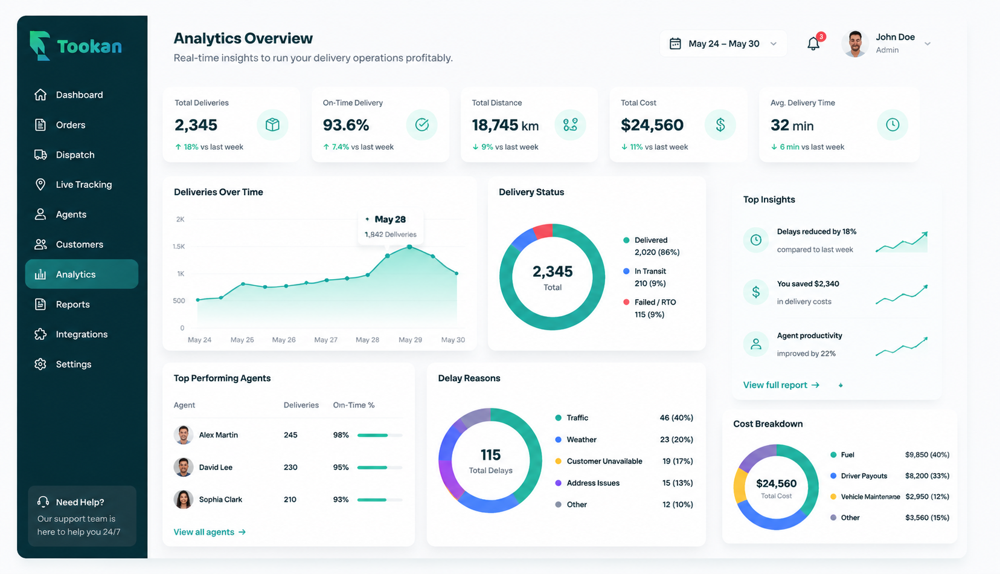Click the On-Time Delivery checkmark icon

tap(422, 125)
